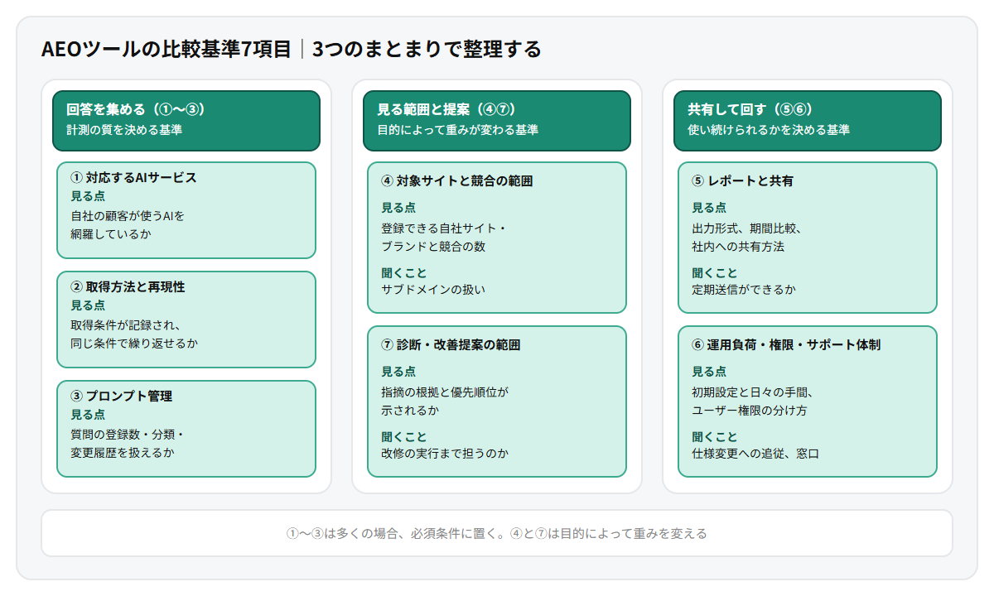
Task: Click the '聞くこと' label in card ④
Action: [404, 272]
